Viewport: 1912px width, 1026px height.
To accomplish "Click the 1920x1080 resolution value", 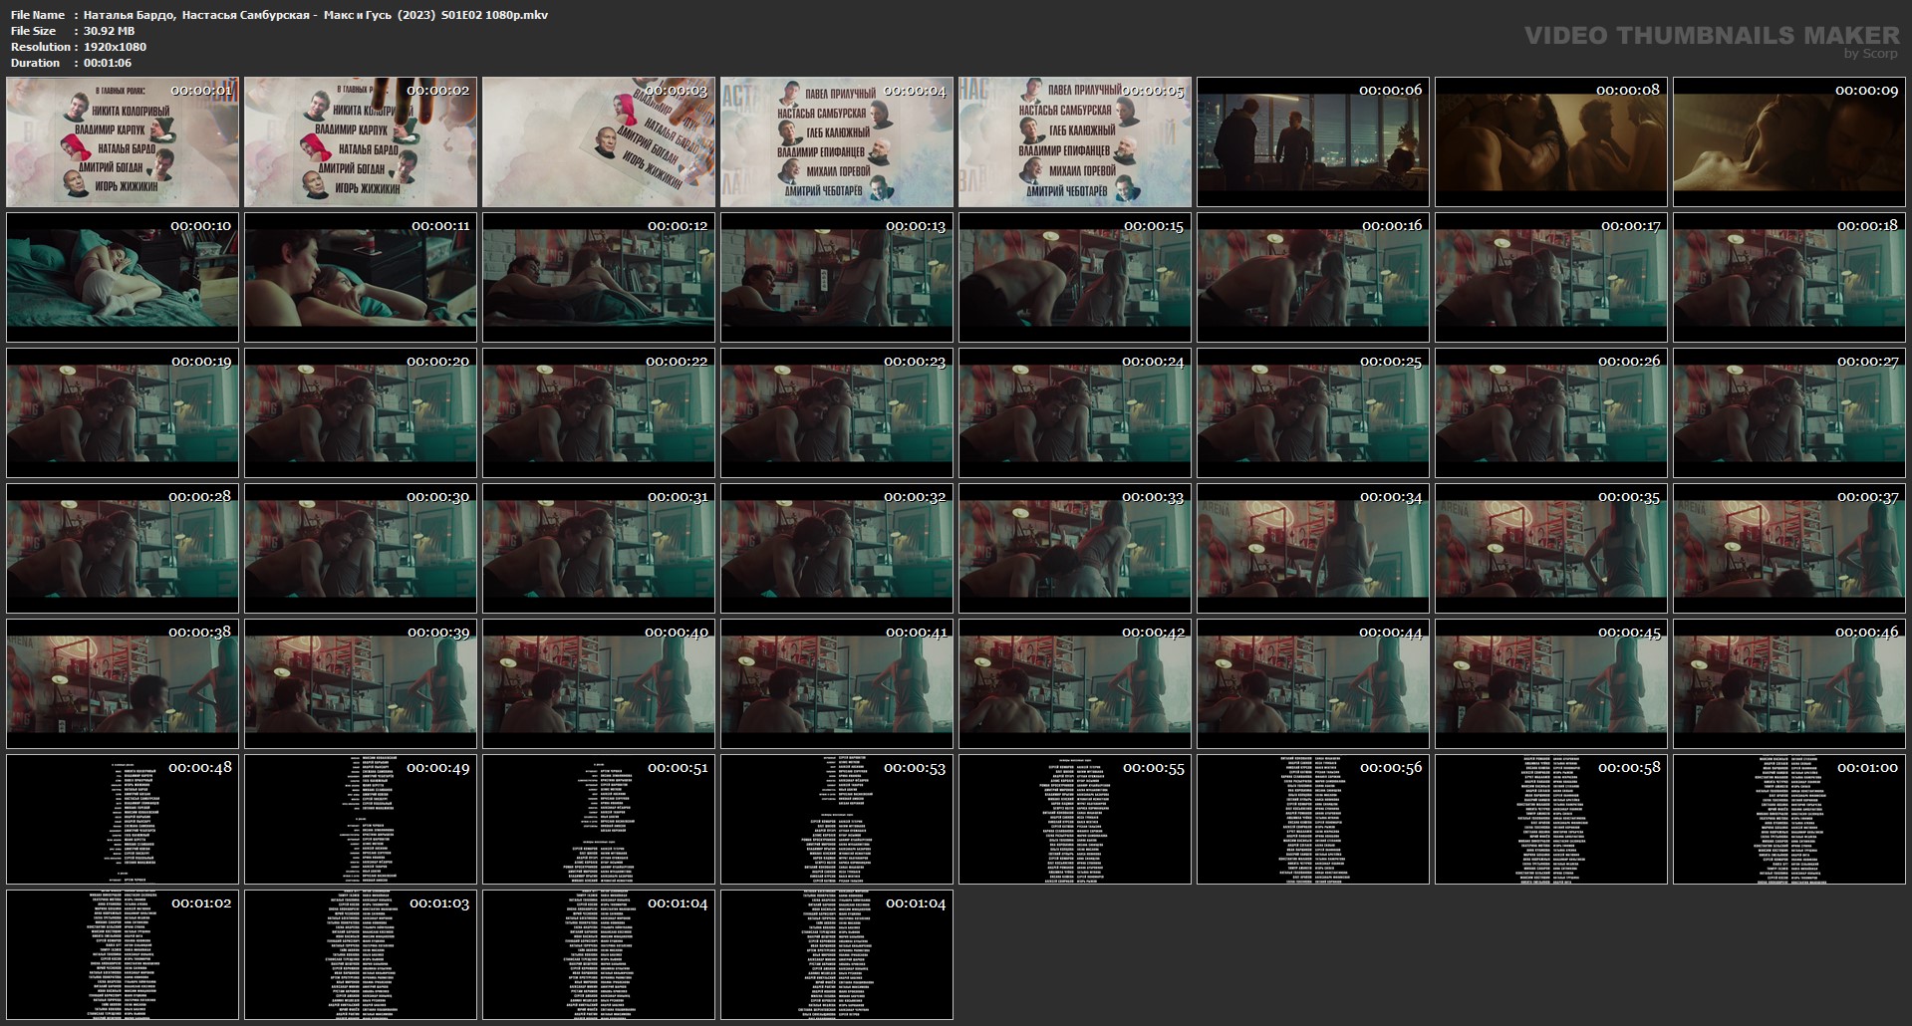I will tap(115, 47).
